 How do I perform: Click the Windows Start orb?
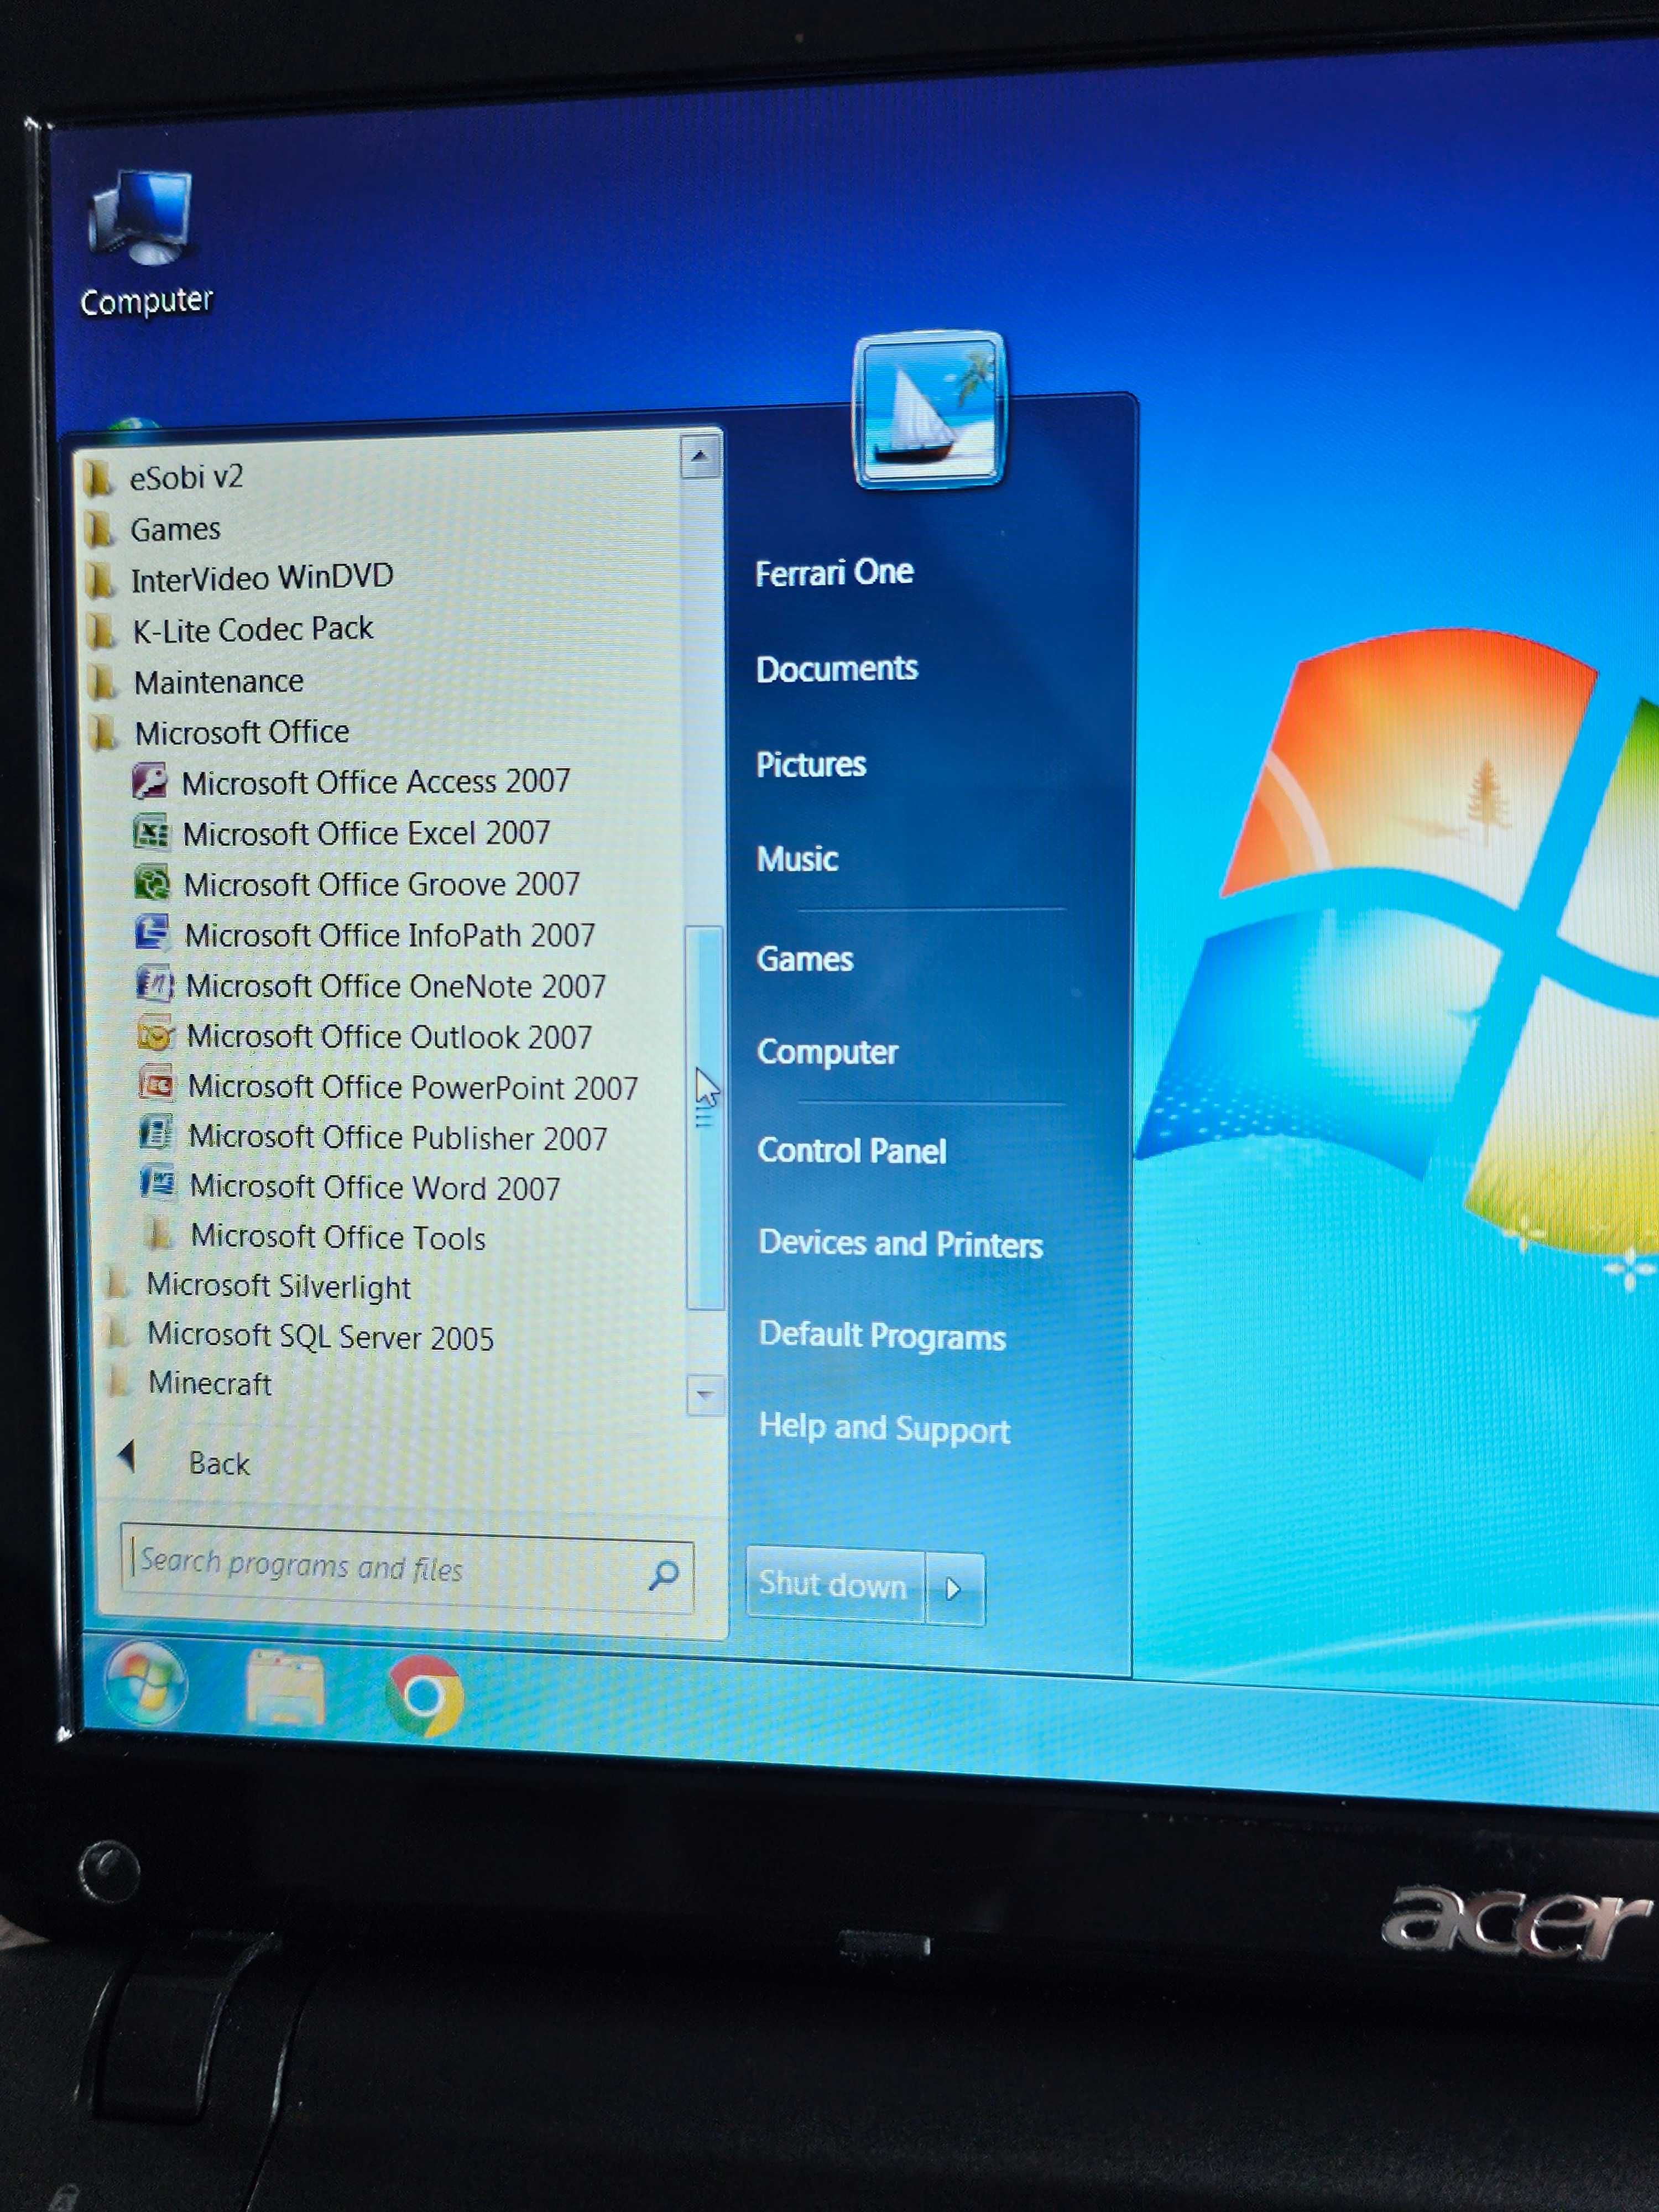(145, 1684)
